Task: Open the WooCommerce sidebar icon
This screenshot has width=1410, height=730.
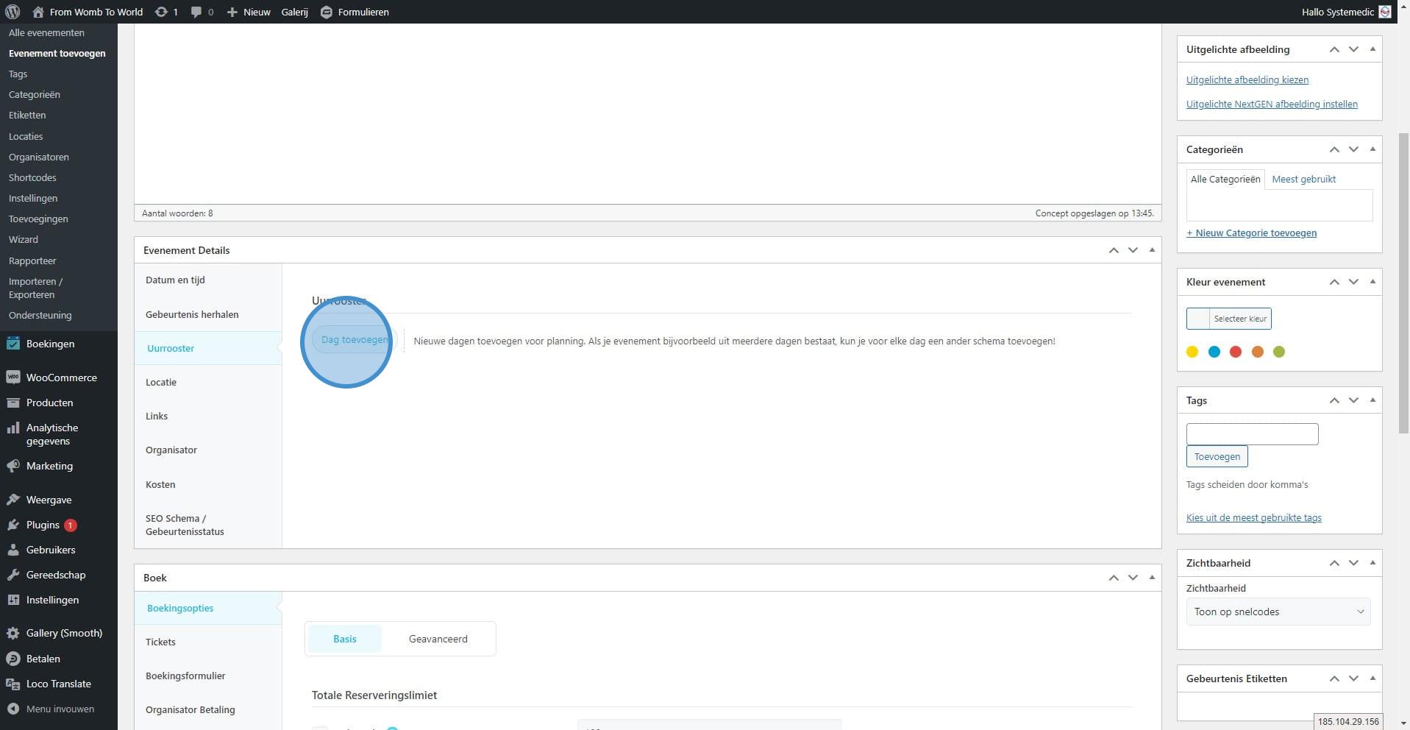Action: [x=13, y=378]
